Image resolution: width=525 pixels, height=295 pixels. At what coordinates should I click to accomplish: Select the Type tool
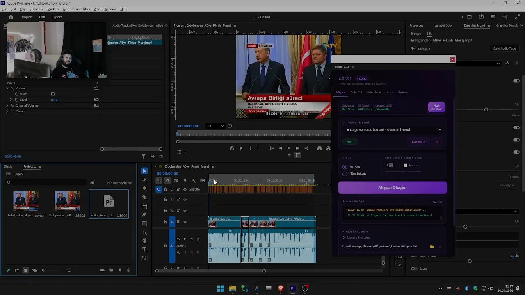pos(144,250)
